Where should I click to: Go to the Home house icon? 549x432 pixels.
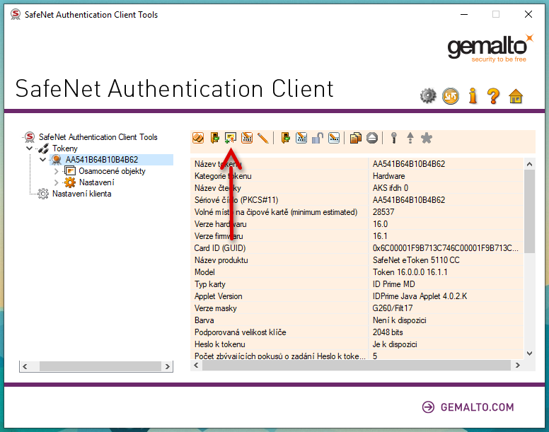[516, 96]
